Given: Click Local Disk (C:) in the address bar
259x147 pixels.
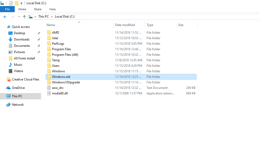Looking at the screenshot, I should [x=65, y=17].
